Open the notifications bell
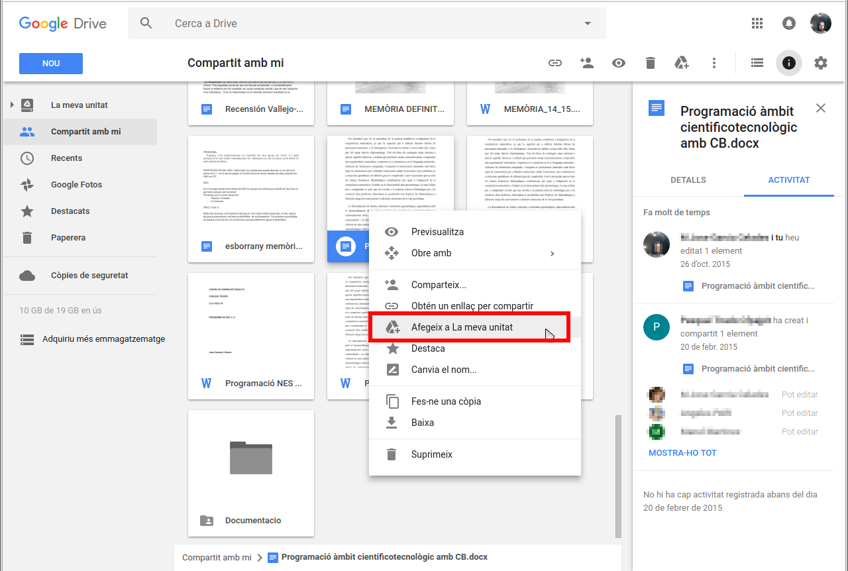 pyautogui.click(x=788, y=23)
